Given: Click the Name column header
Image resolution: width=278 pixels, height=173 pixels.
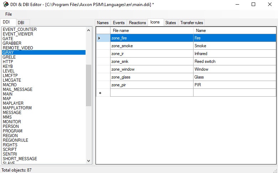Looking at the screenshot, I should 235,31.
